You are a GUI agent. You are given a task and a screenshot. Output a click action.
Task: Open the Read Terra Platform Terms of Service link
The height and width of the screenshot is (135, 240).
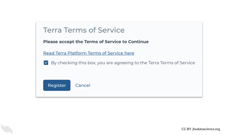point(88,53)
